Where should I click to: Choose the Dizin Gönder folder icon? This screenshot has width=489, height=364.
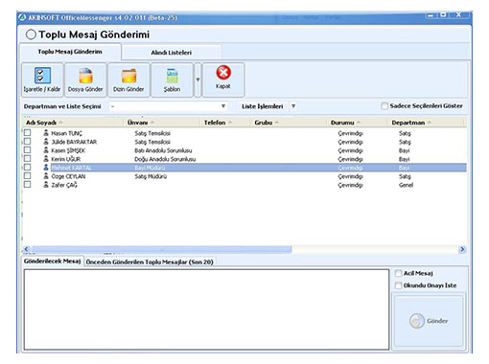[128, 76]
